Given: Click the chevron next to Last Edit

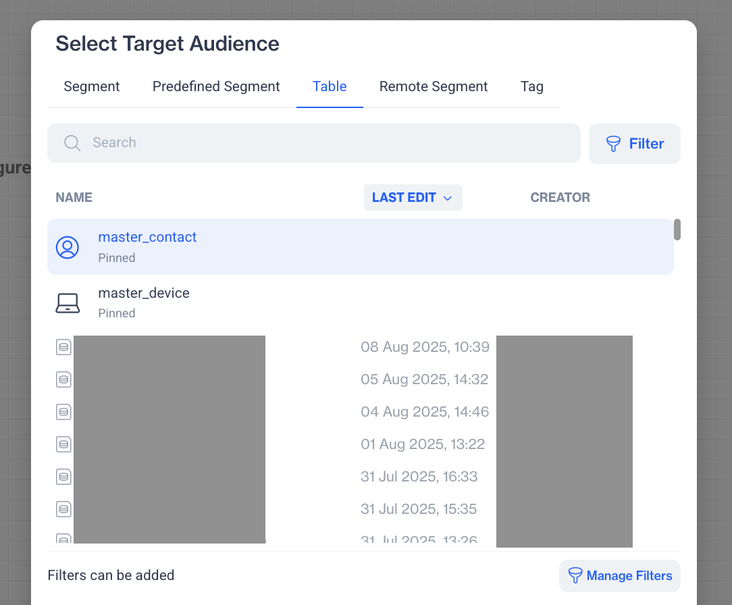Looking at the screenshot, I should (447, 199).
